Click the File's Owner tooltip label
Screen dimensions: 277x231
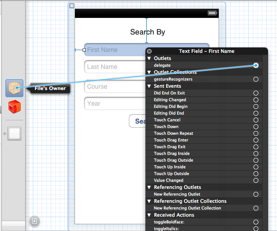click(50, 88)
